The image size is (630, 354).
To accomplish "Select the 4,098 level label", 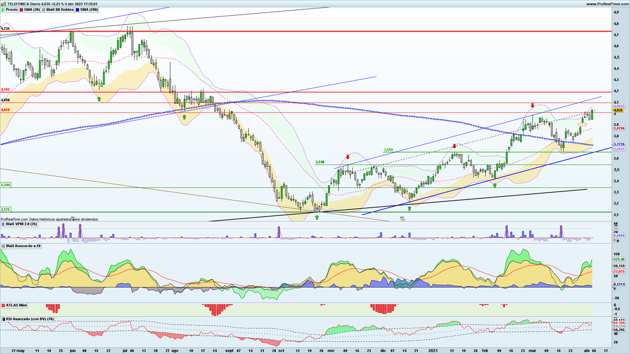I will click(5, 100).
